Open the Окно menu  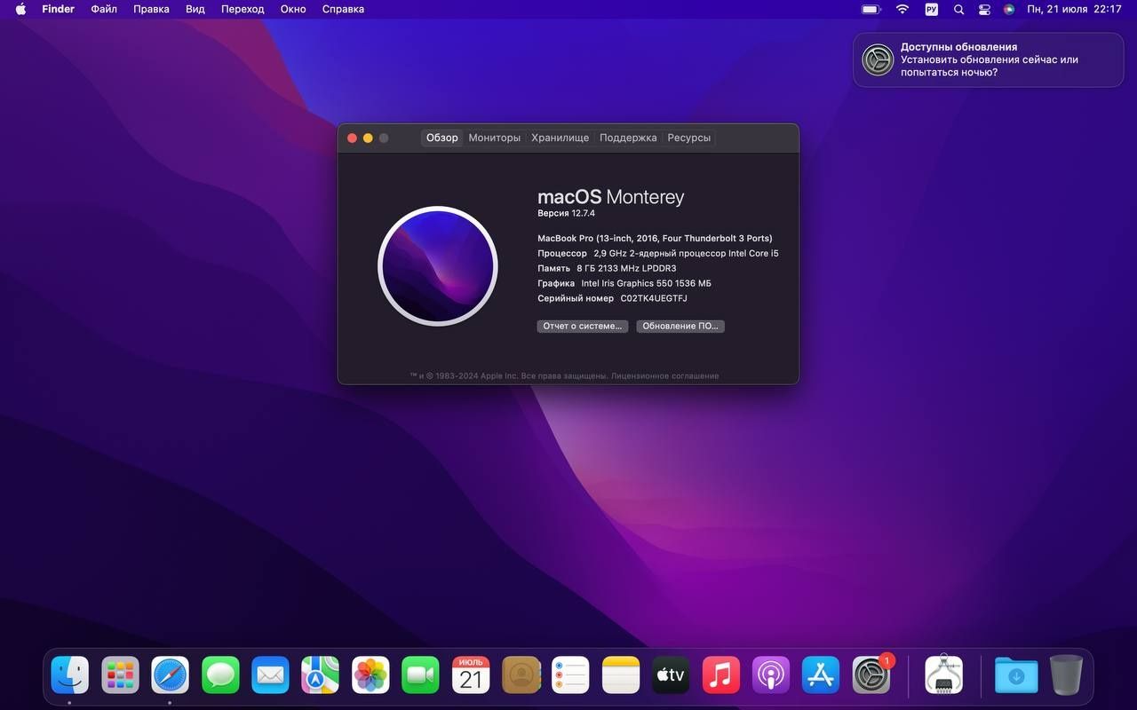point(293,9)
